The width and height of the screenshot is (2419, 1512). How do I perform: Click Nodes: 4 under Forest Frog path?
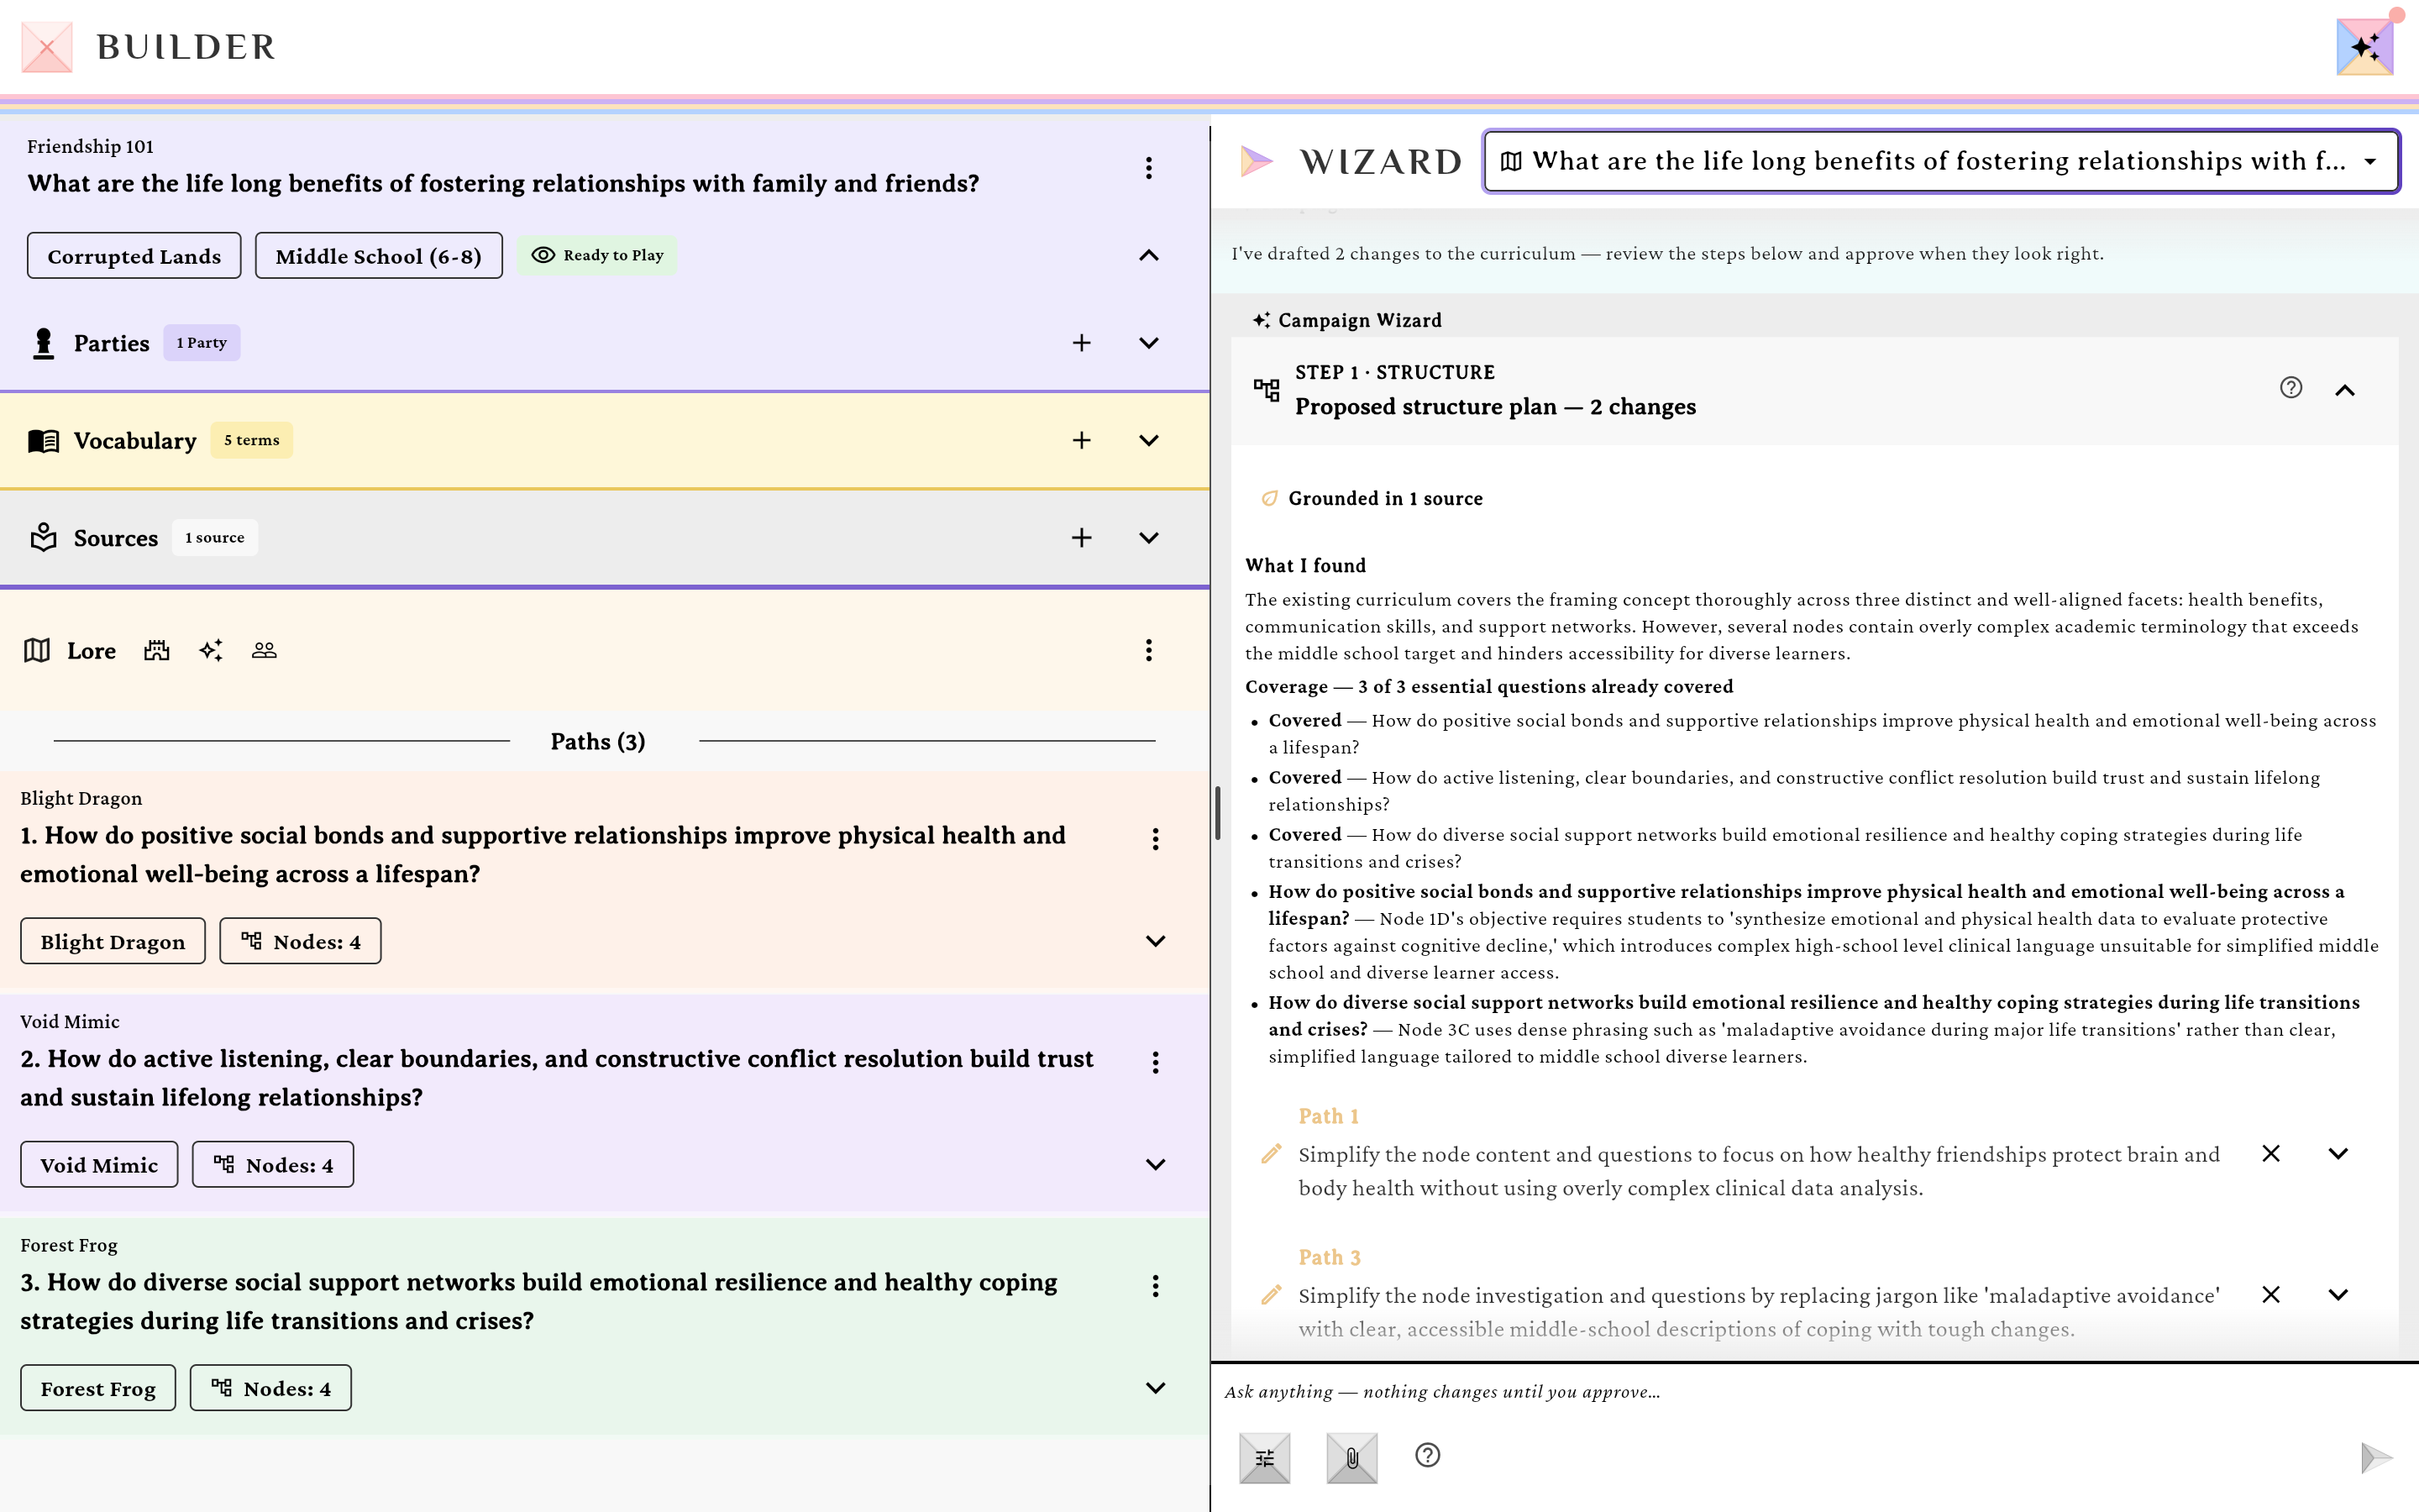(271, 1389)
